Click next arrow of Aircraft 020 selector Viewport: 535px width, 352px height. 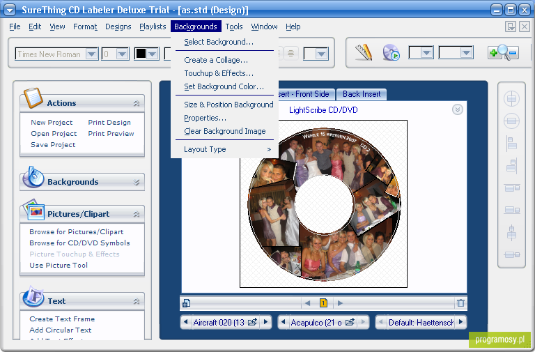pos(266,322)
